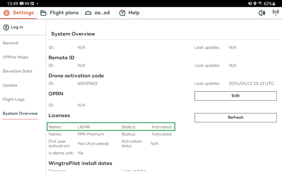
Task: Click the telemetry antenna icon
Action: click(x=275, y=13)
